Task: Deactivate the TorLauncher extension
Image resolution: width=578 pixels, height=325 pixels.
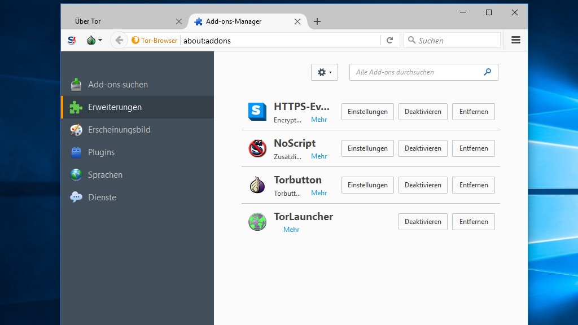Action: [423, 221]
